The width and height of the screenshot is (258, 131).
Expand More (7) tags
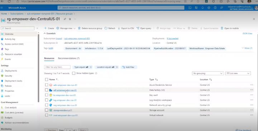coord(247,48)
